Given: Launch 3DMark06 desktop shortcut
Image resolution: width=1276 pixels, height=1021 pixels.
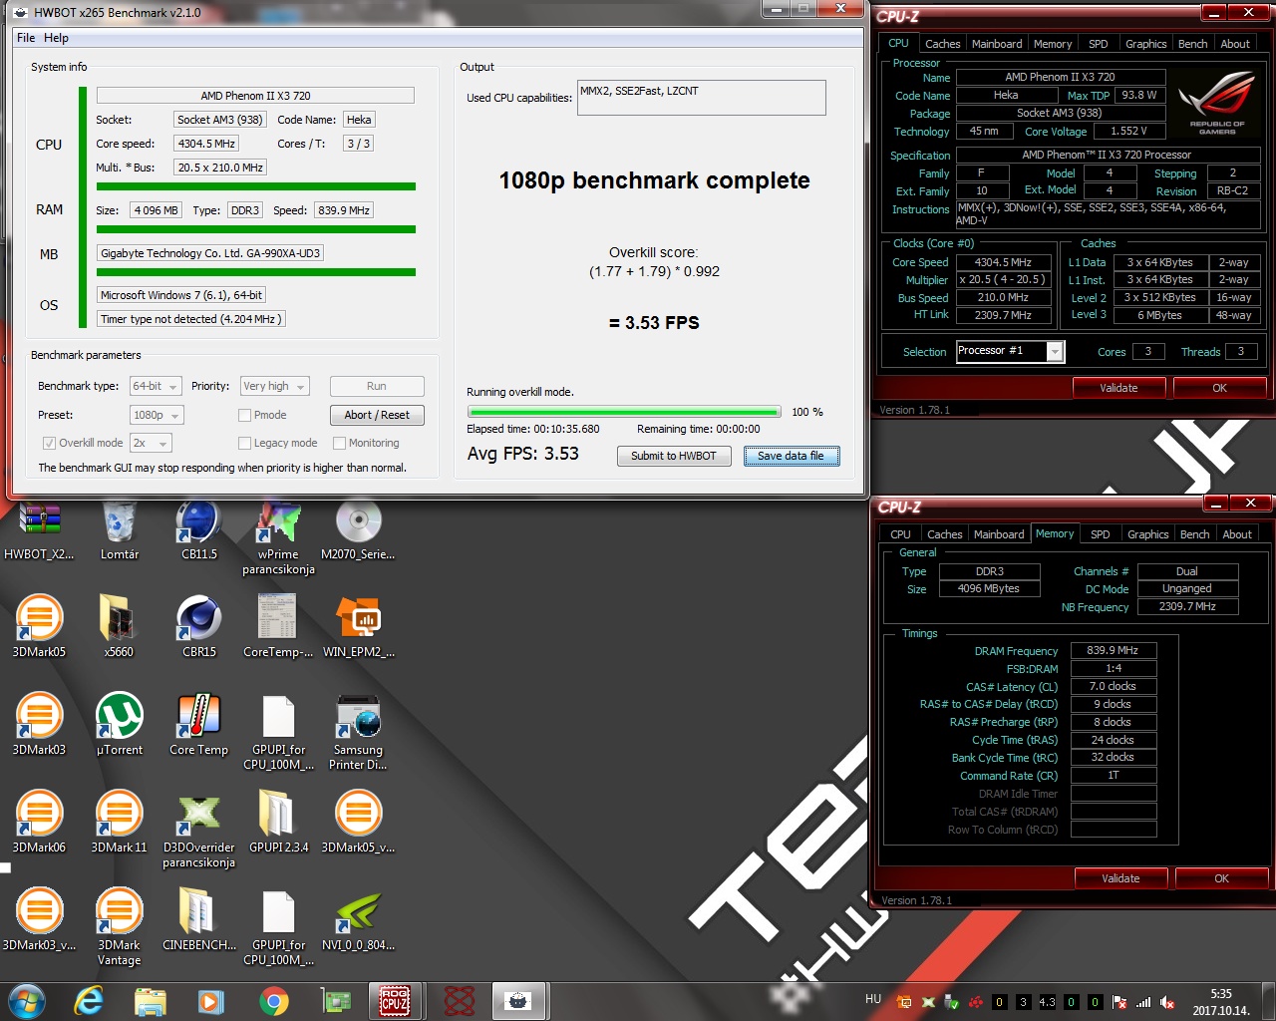Looking at the screenshot, I should click(x=40, y=822).
